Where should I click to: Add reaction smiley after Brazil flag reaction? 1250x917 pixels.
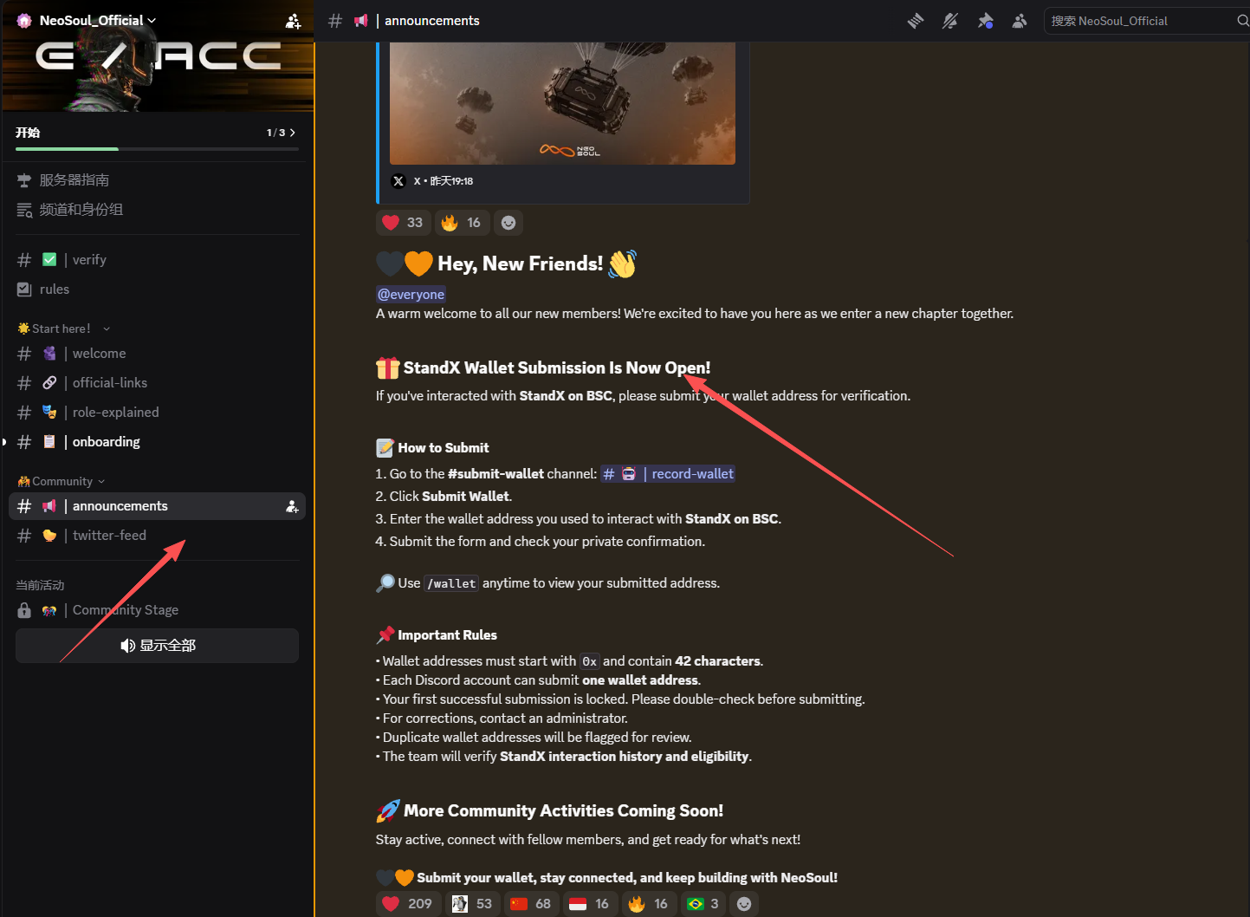click(744, 904)
